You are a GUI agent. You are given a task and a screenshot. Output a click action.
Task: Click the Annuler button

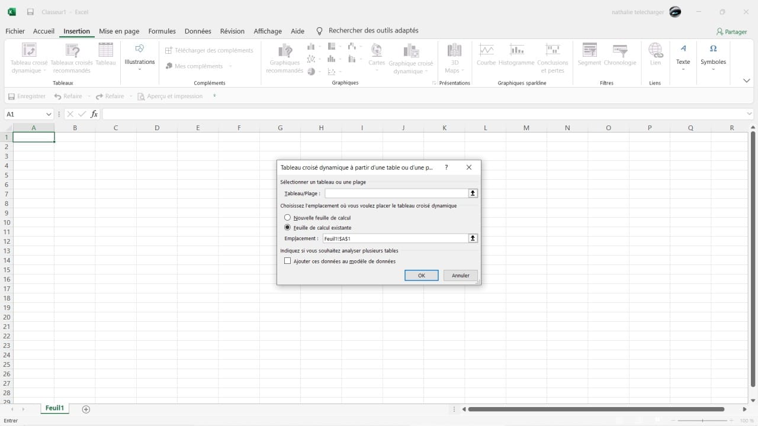tap(460, 275)
